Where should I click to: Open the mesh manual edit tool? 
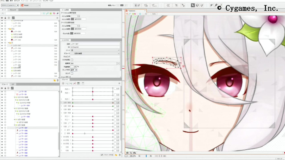(146, 5)
